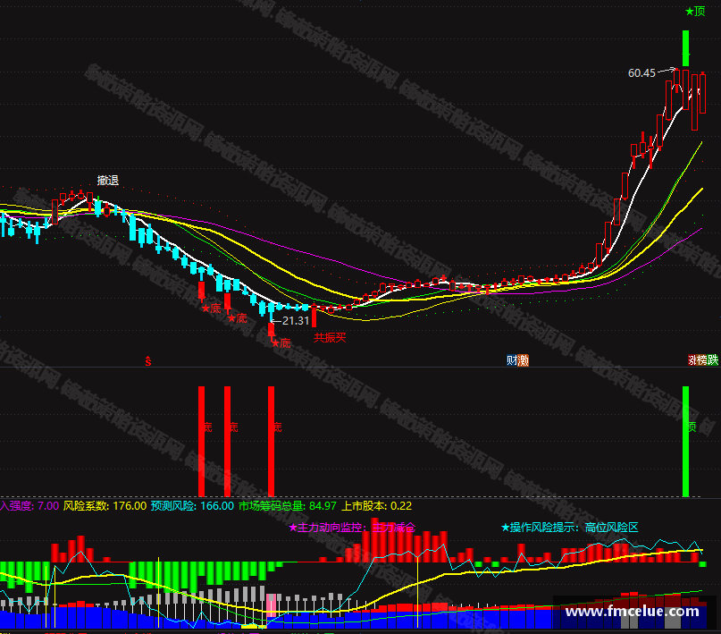Image resolution: width=721 pixels, height=634 pixels.
Task: Select the 风险系数: 176.00 readout
Action: 105,506
